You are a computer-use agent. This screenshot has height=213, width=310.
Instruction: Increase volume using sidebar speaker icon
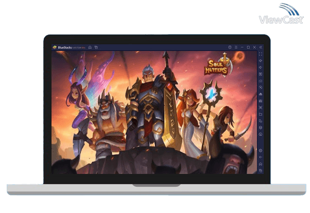(x=261, y=61)
